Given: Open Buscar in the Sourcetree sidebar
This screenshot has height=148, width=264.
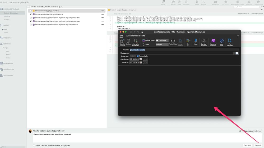Looking at the screenshot, I should (7, 20).
